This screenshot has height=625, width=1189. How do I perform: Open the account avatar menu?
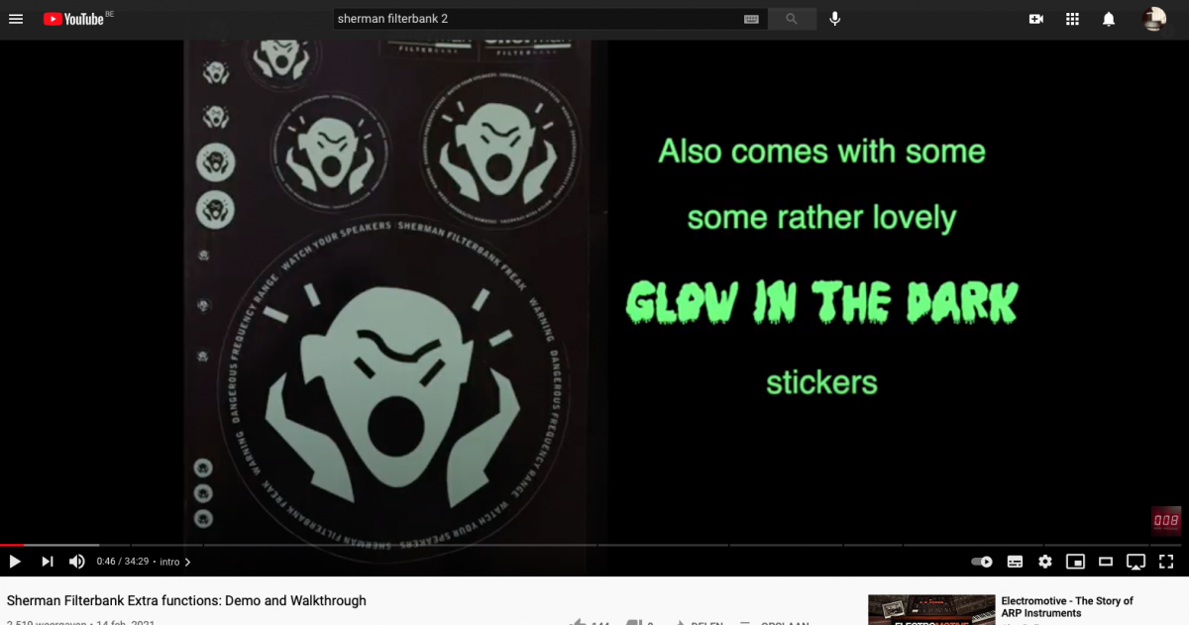point(1154,19)
